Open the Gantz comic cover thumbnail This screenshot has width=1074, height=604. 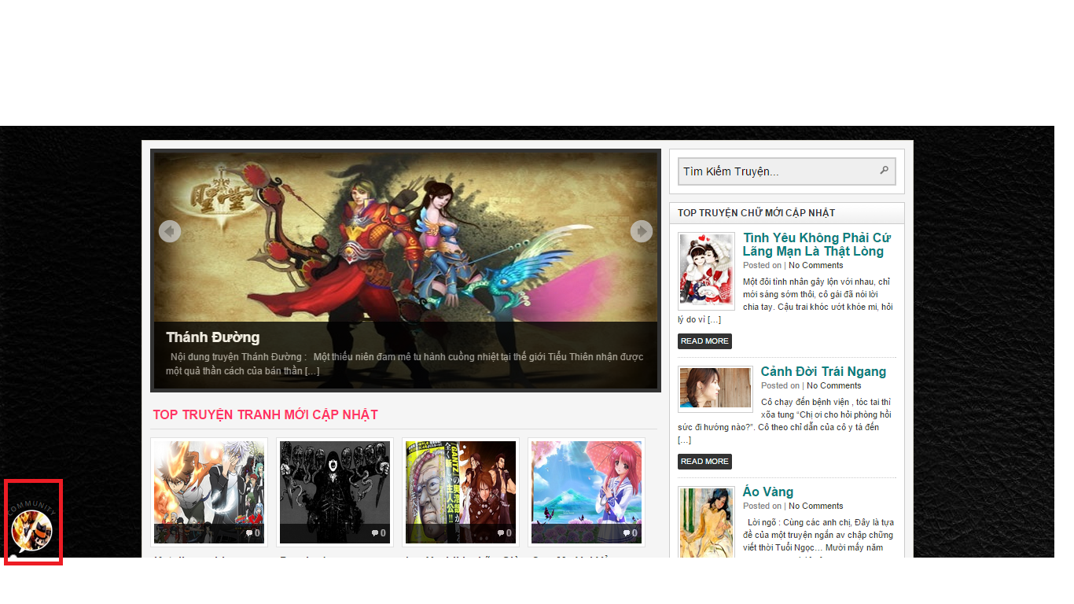[x=461, y=492]
